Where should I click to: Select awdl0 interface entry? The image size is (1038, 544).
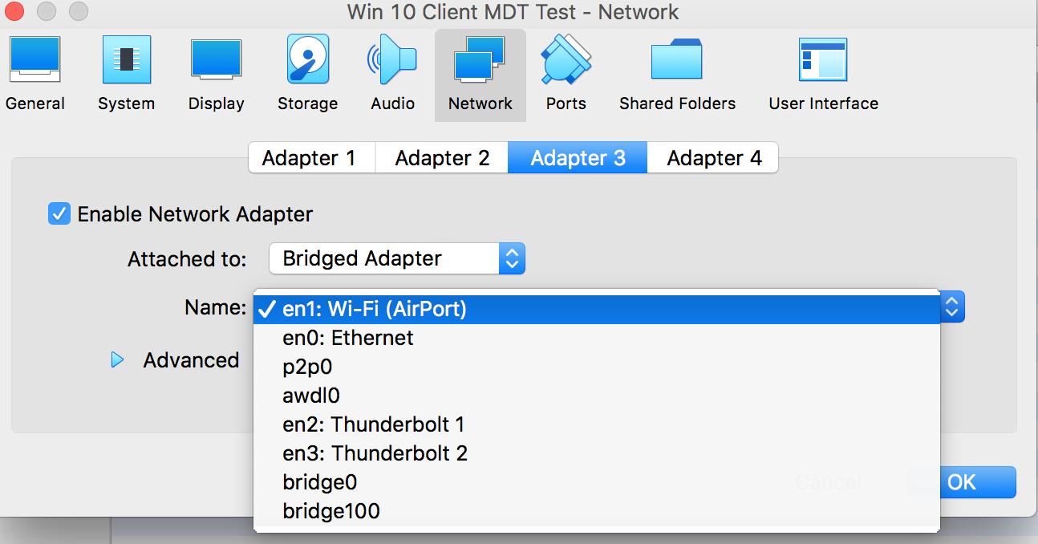point(596,396)
